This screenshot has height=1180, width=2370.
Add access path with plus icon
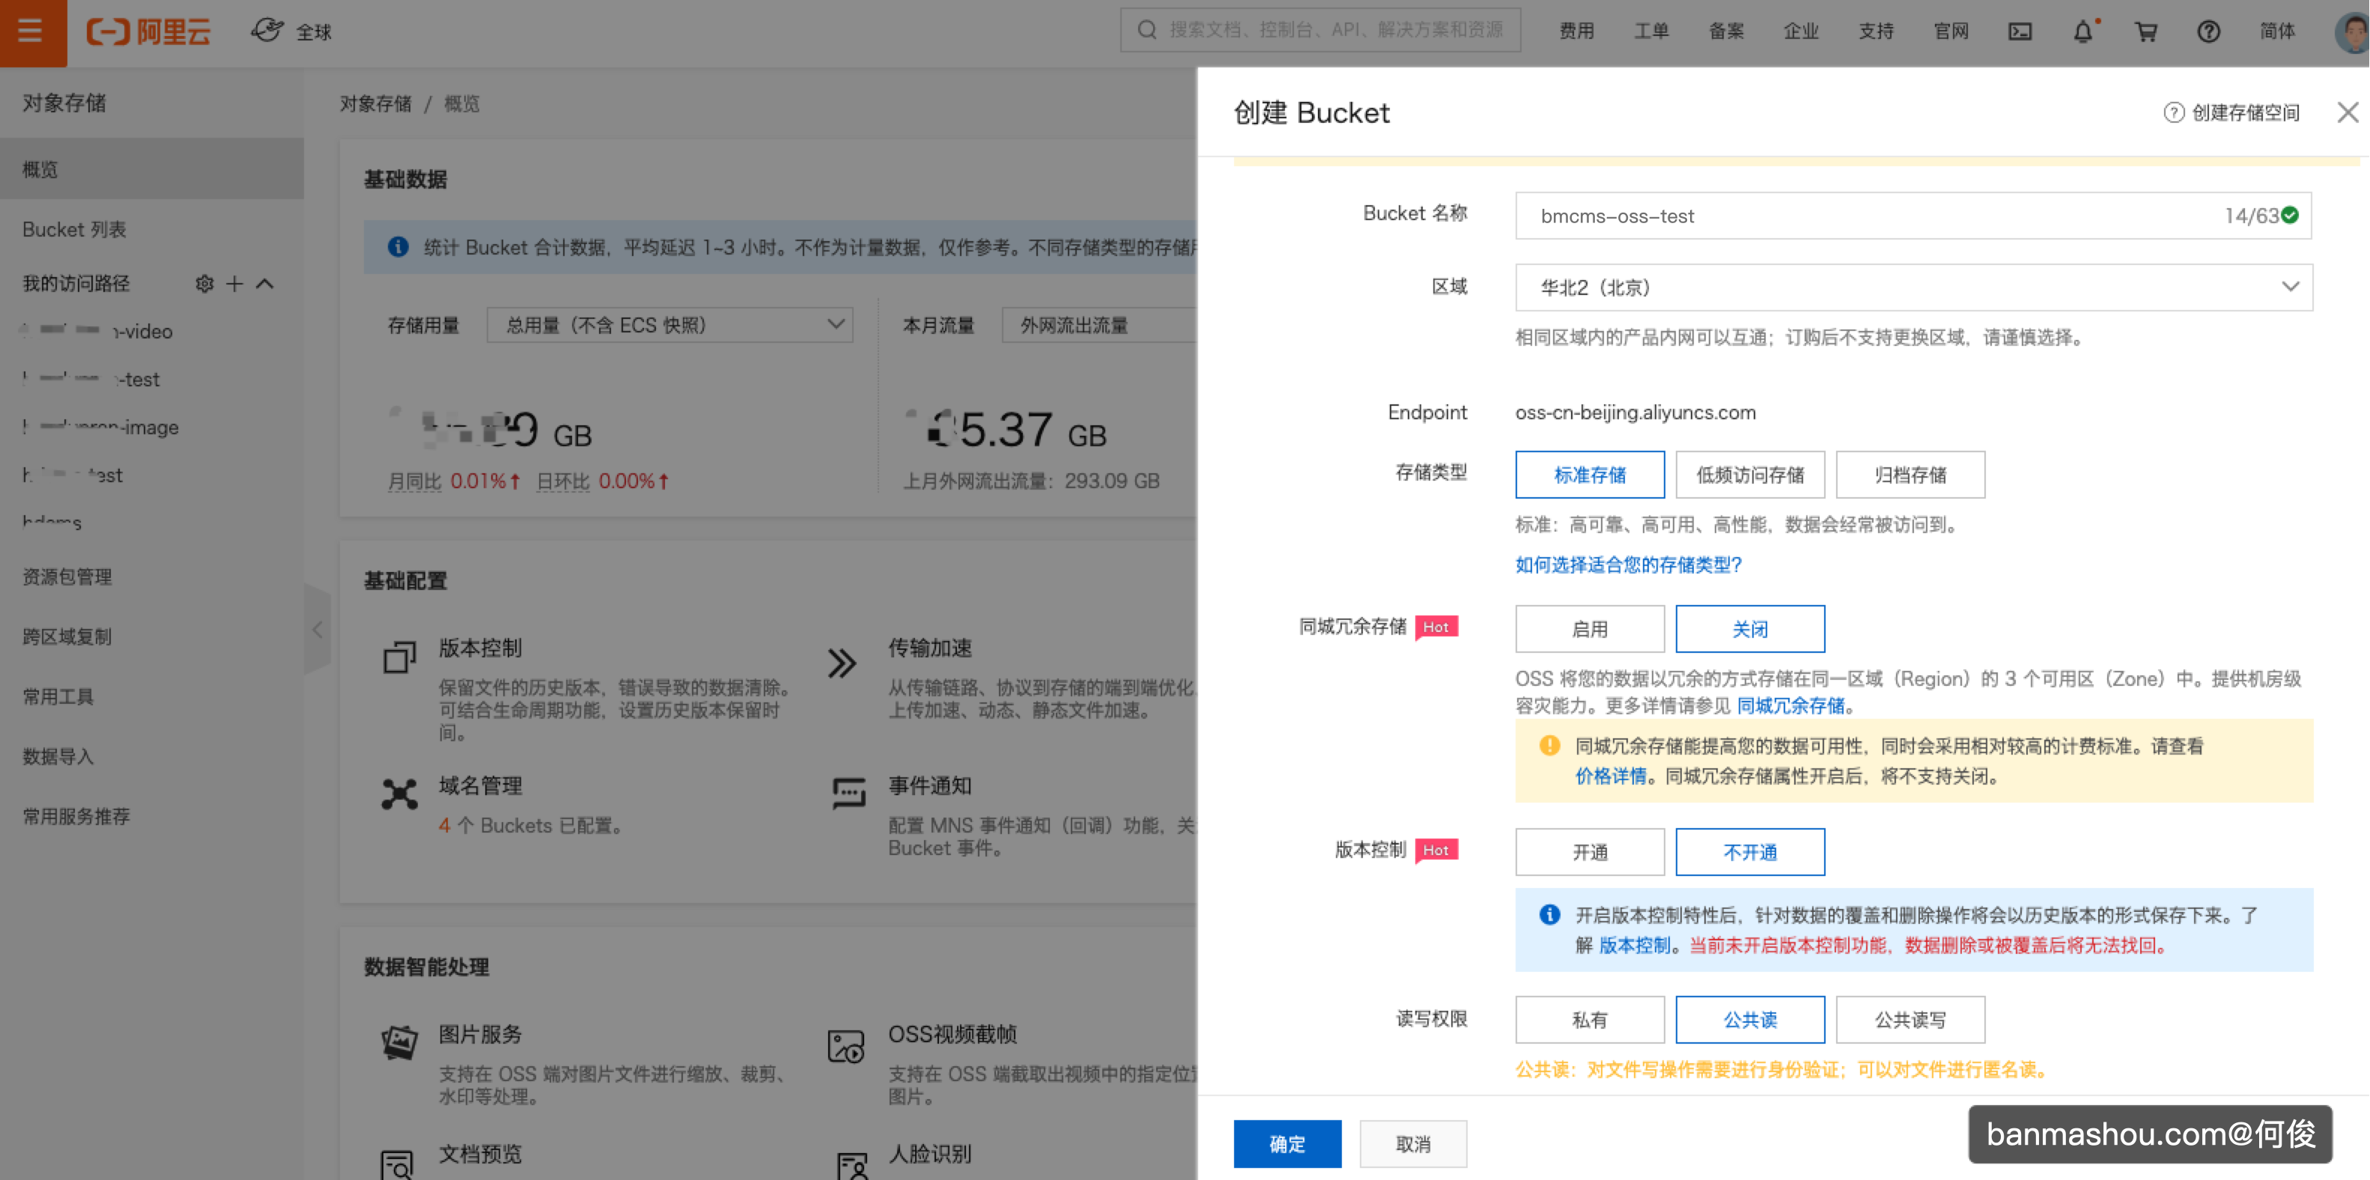[x=234, y=283]
